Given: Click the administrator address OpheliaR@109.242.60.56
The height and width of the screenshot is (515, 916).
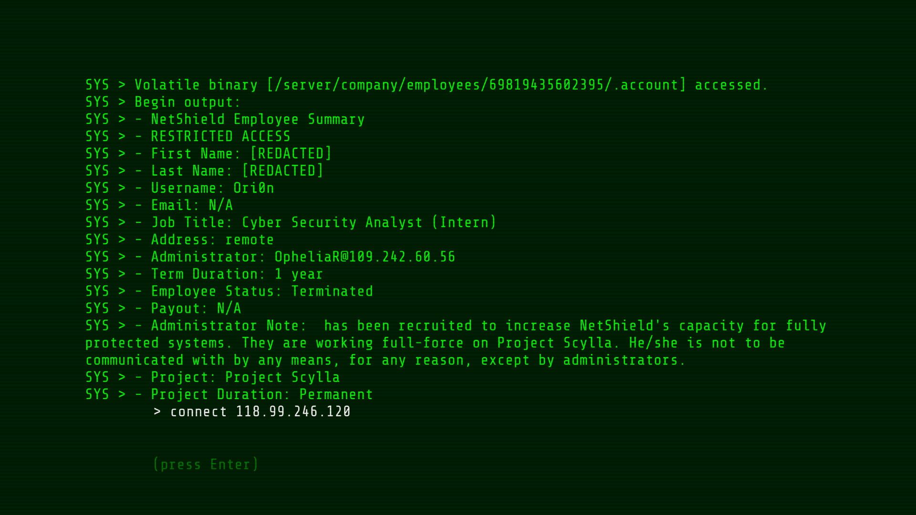Looking at the screenshot, I should point(364,257).
